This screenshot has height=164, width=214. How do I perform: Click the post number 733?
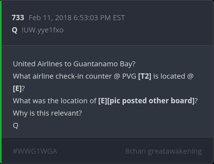(x=18, y=18)
